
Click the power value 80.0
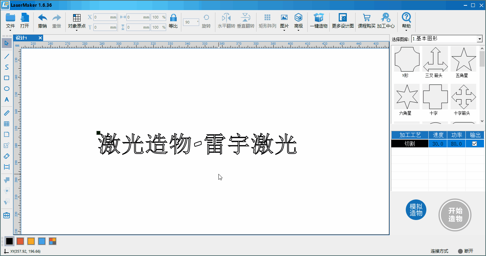(x=456, y=144)
